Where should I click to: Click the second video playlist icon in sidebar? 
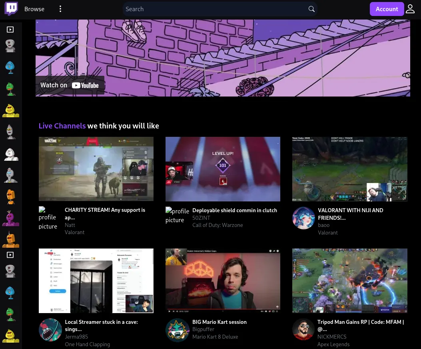pyautogui.click(x=10, y=255)
